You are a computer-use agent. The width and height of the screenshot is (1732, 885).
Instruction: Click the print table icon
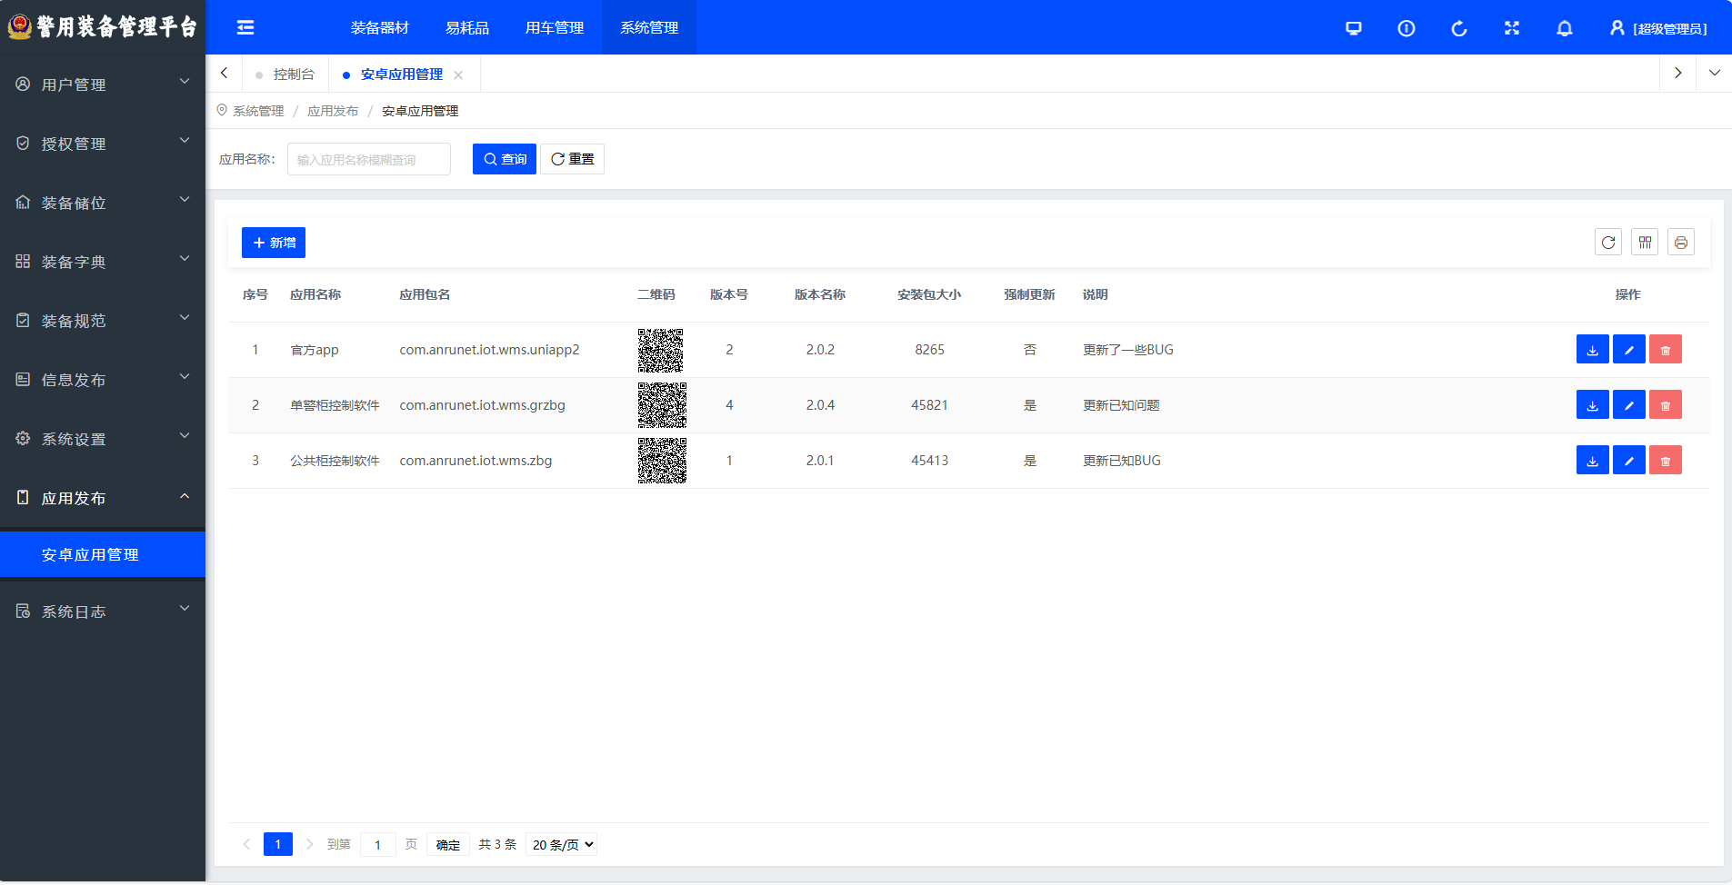coord(1680,243)
